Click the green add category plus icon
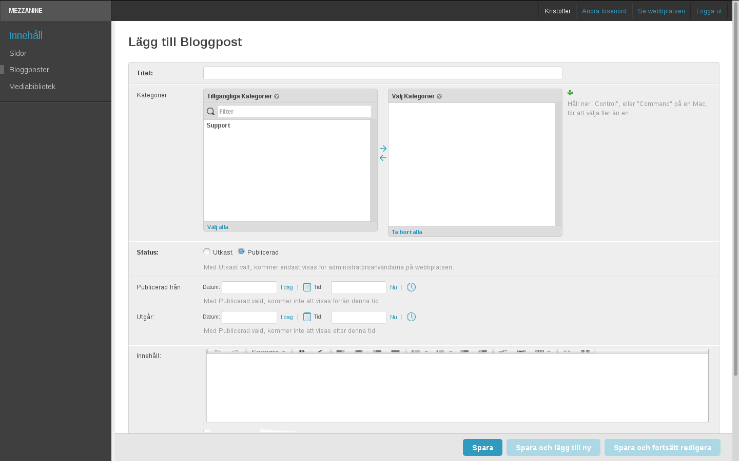The height and width of the screenshot is (461, 739). click(570, 93)
